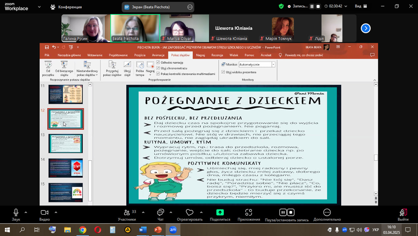Click the React heart icon
This screenshot has width=418, height=236.
[x=189, y=213]
